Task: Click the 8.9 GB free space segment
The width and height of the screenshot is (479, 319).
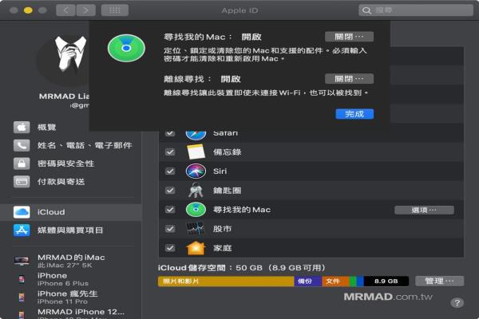Action: coord(386,282)
